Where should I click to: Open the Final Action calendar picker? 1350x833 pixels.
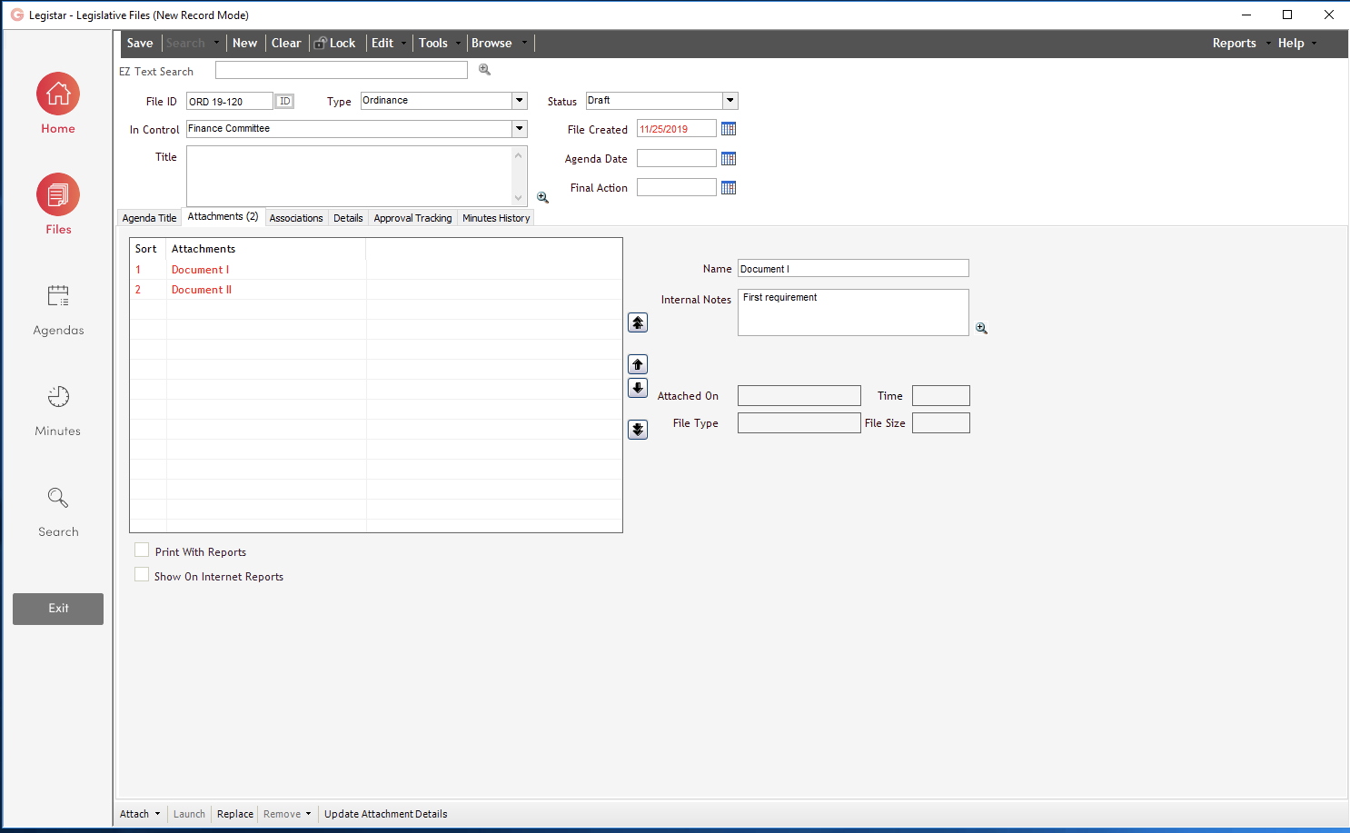(x=728, y=187)
